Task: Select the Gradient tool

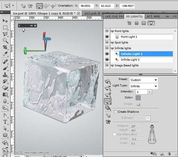Action: click(x=5, y=94)
